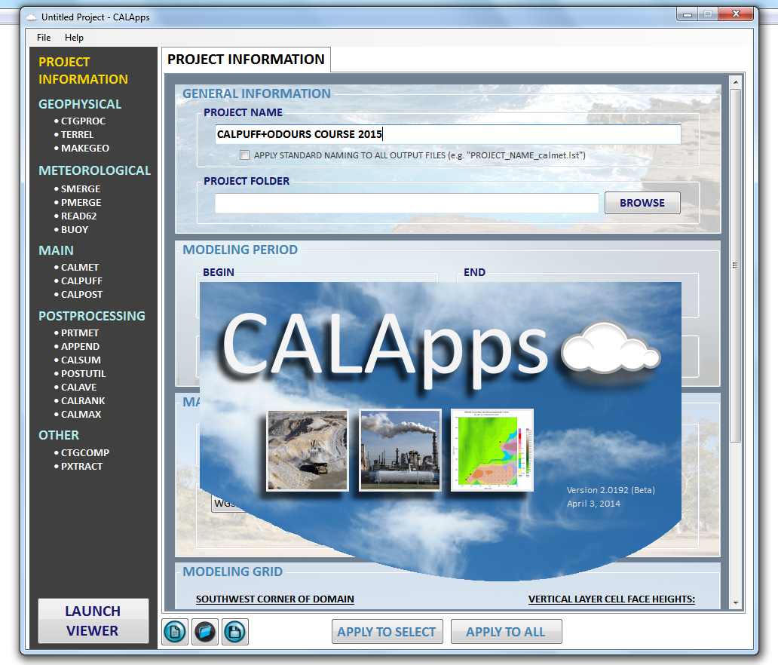Open the CALMET module
This screenshot has width=778, height=665.
coord(80,268)
